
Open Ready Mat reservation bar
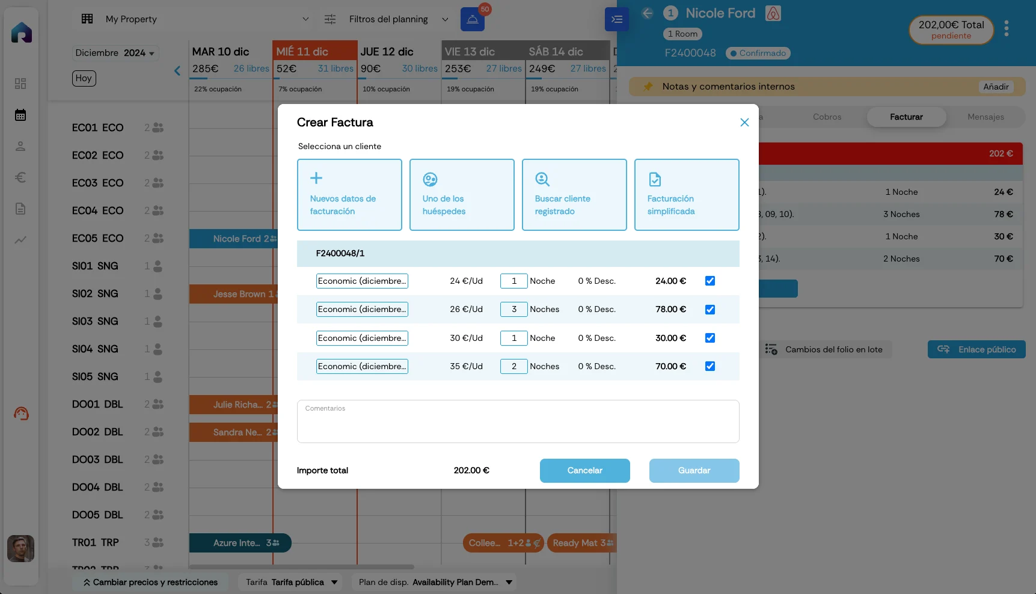click(582, 543)
